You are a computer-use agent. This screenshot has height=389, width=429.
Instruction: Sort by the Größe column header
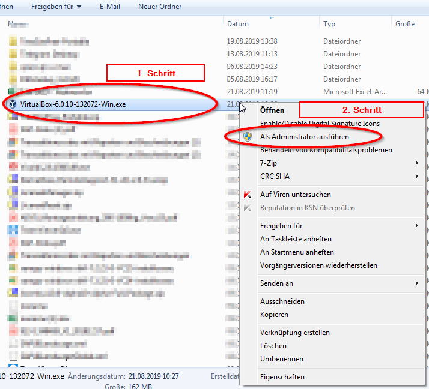tap(405, 24)
